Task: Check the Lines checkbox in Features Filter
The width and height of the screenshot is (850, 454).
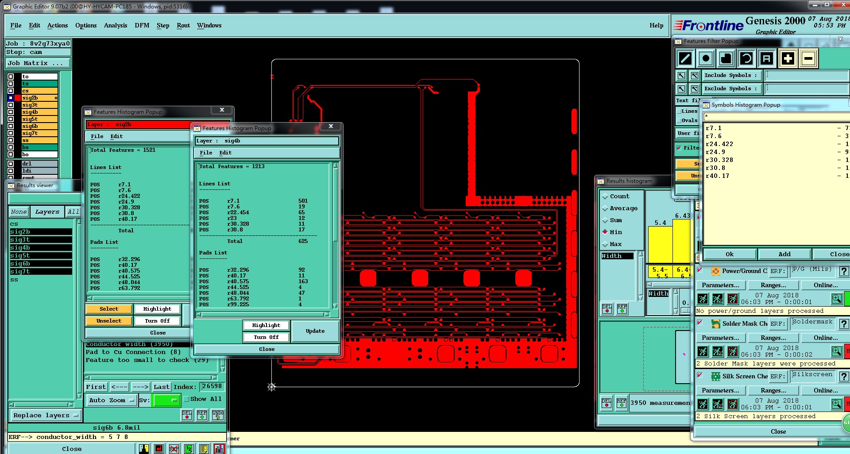Action: tap(679, 112)
